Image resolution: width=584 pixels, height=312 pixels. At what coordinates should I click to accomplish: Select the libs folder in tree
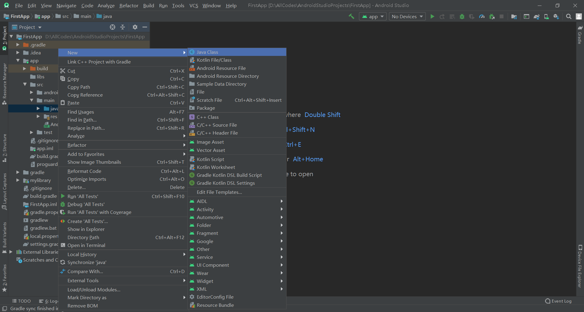pos(37,77)
